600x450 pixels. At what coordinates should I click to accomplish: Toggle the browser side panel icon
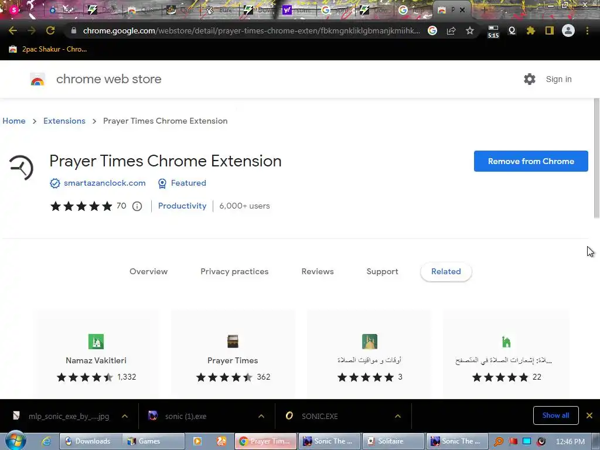coord(550,30)
